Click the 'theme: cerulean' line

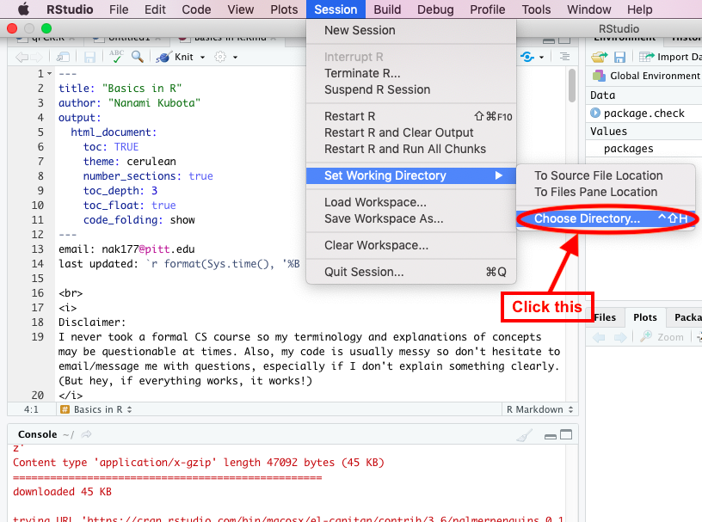[129, 161]
